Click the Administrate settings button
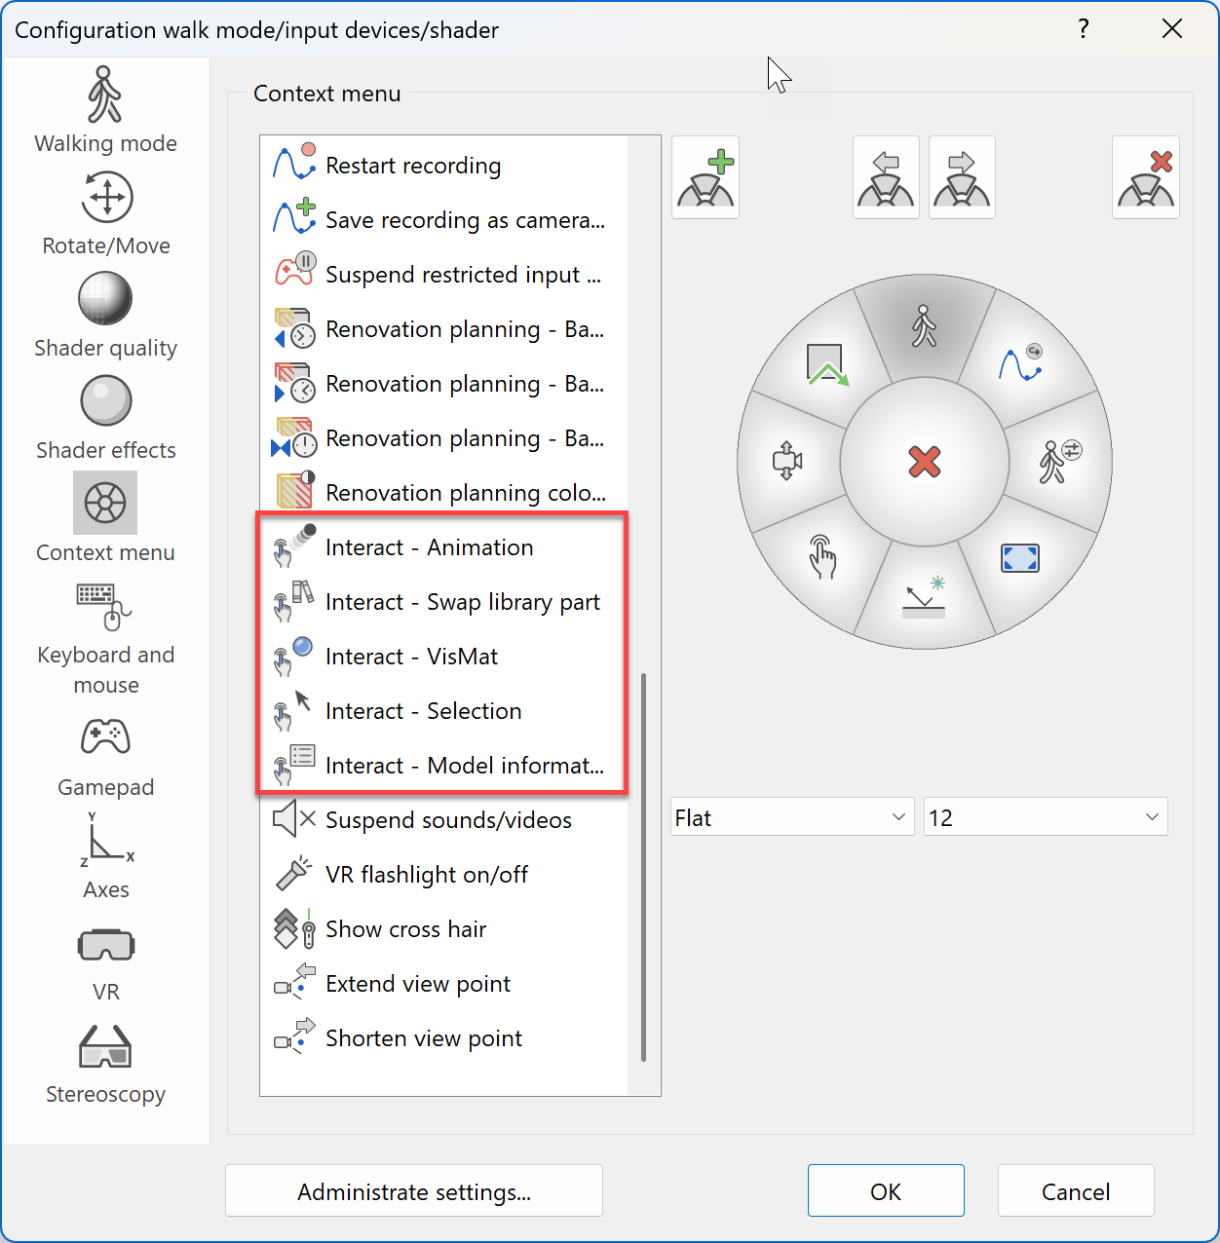Viewport: 1220px width, 1243px height. (414, 1191)
